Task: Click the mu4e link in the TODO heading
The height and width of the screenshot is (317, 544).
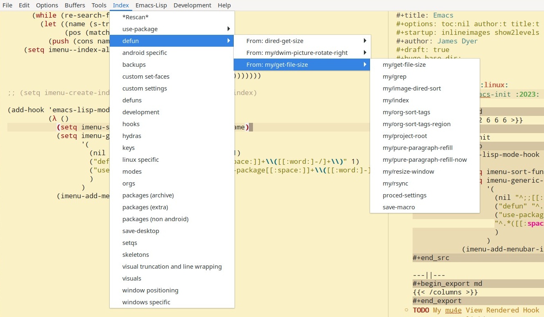Action: pyautogui.click(x=454, y=310)
